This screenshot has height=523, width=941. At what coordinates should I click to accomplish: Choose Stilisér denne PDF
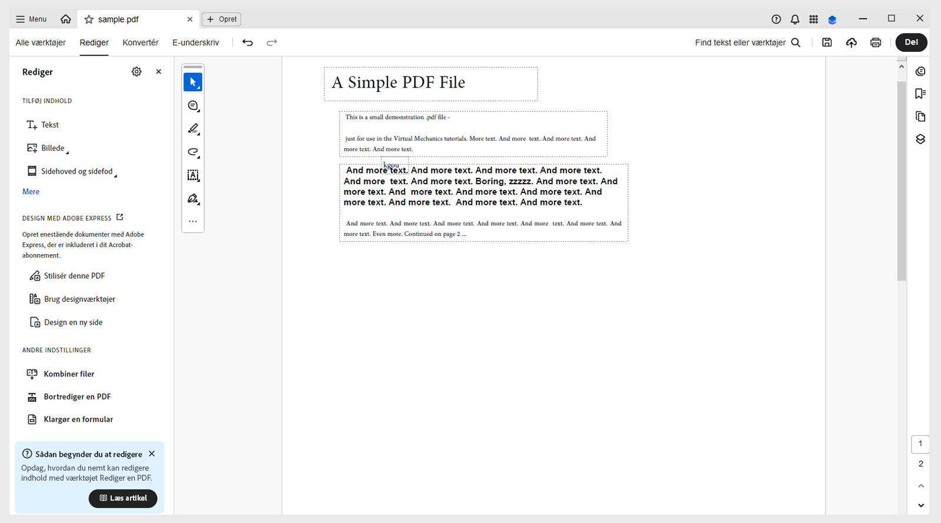[67, 276]
